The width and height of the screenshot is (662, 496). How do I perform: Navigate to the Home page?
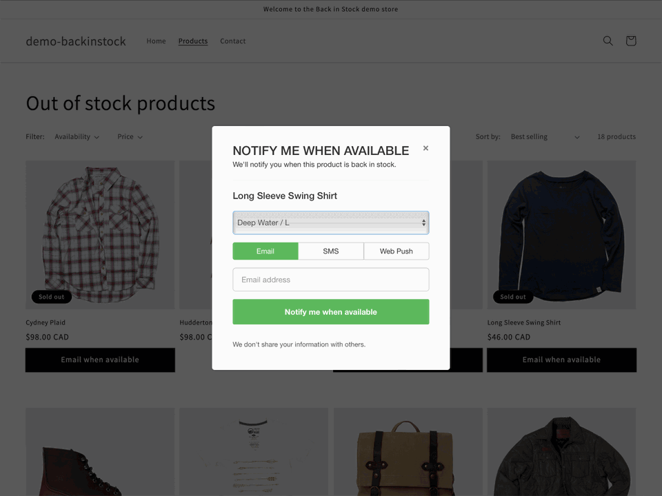tap(156, 41)
